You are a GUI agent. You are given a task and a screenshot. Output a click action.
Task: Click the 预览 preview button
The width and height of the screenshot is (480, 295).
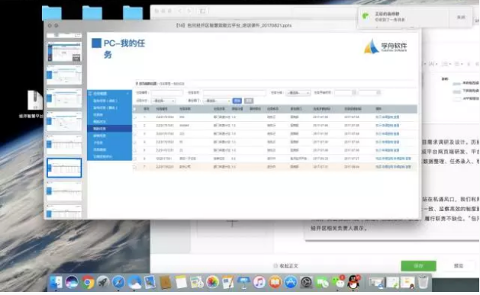point(459,266)
